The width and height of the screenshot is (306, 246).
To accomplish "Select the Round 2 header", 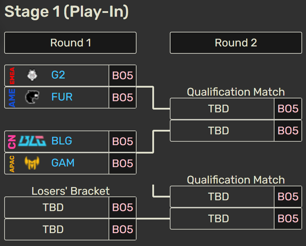I will (236, 43).
